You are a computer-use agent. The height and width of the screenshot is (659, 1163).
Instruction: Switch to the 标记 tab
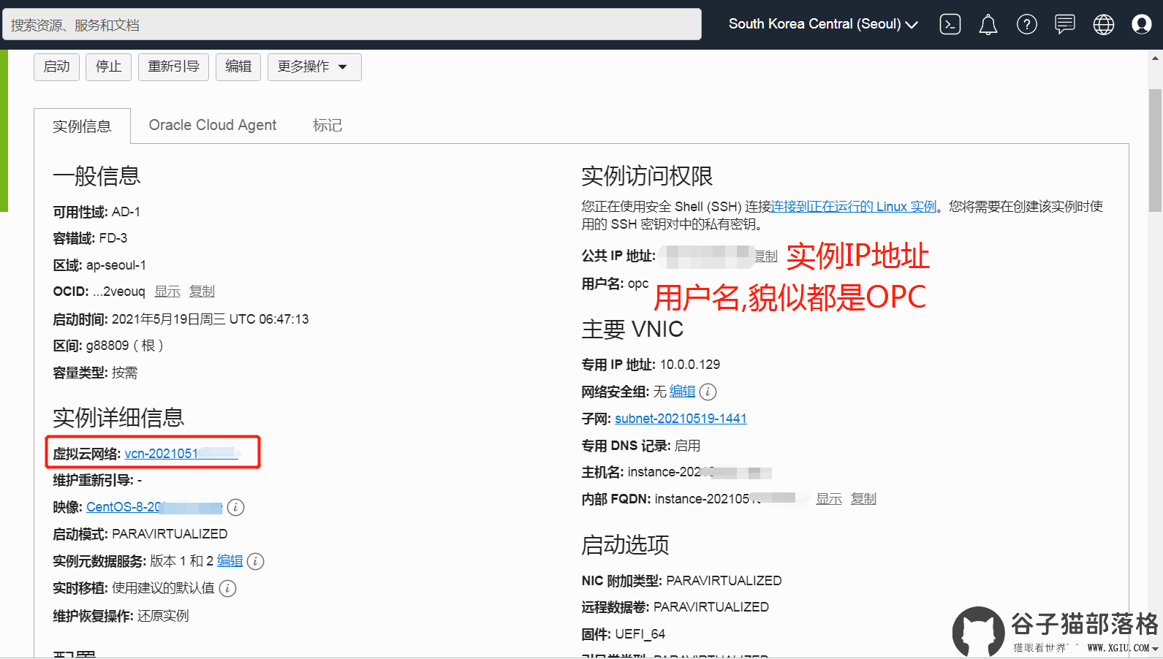coord(327,125)
